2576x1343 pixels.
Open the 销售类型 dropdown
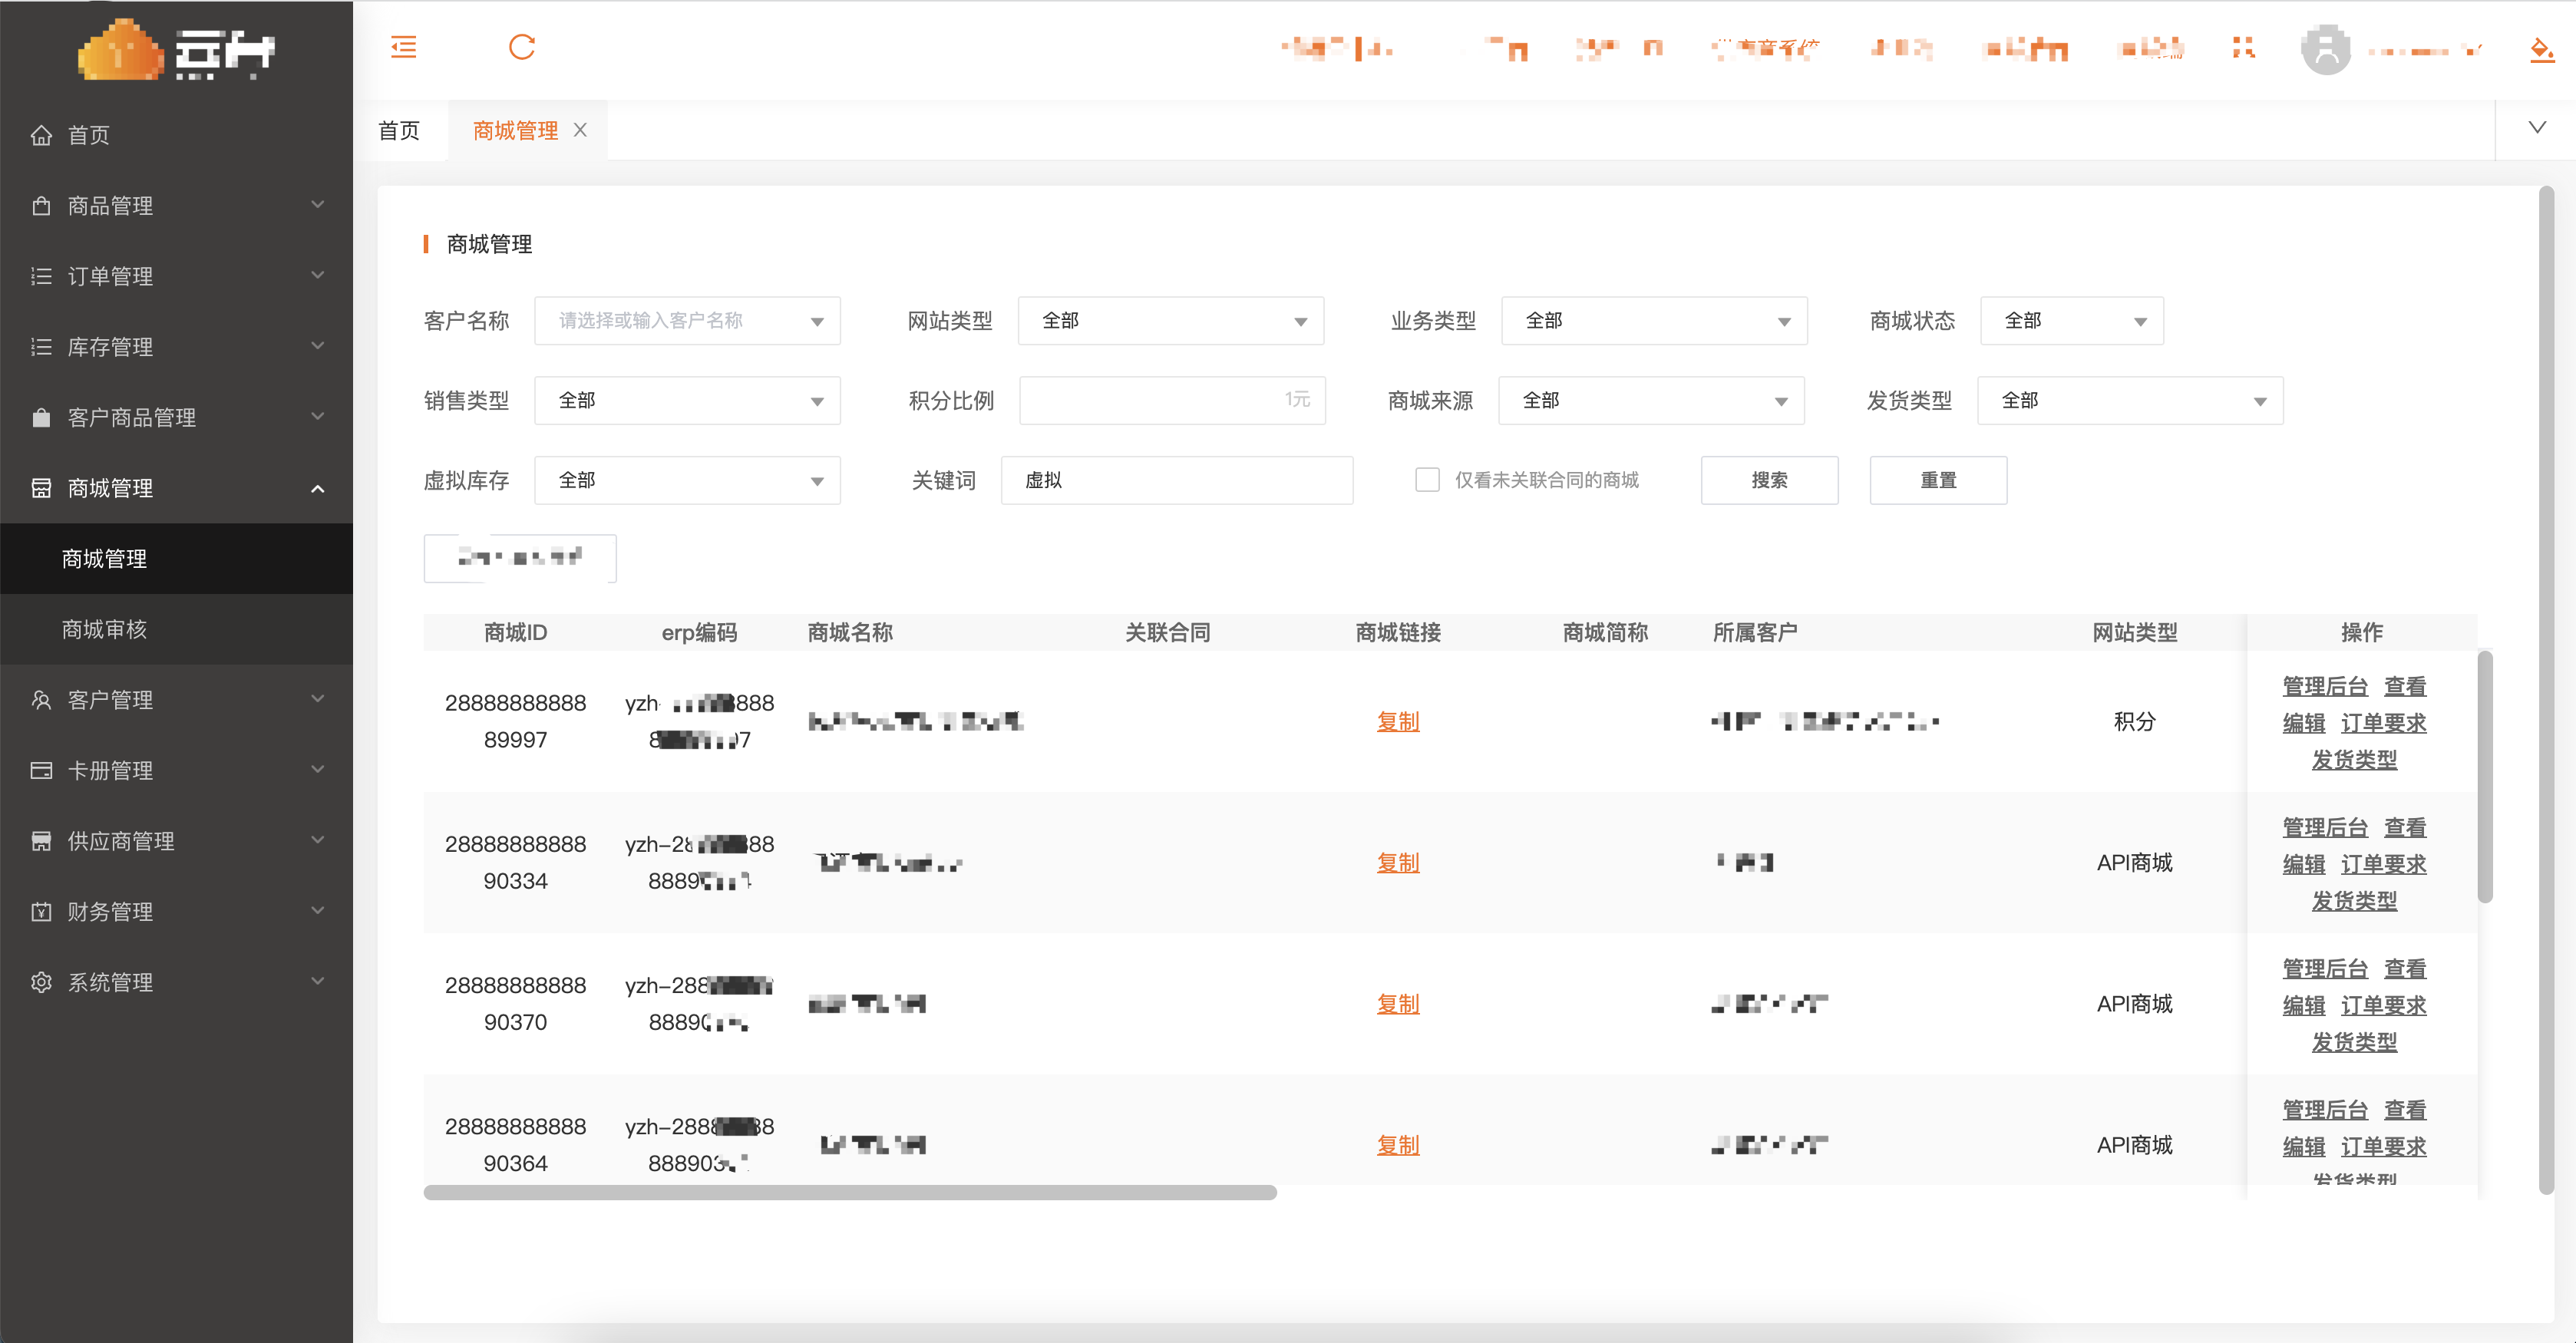687,400
